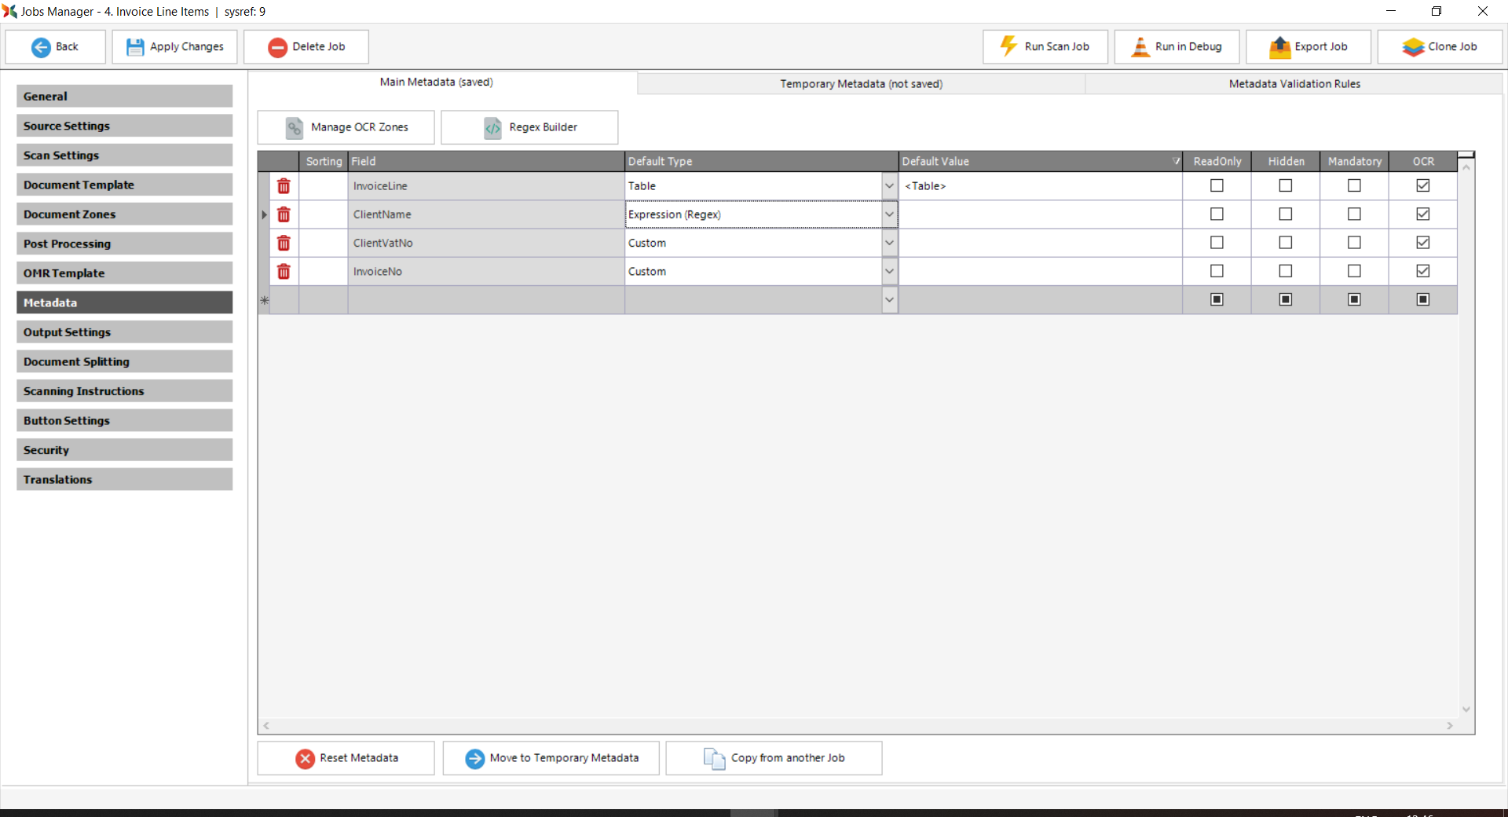Go to Output Settings section
1508x817 pixels.
(124, 332)
